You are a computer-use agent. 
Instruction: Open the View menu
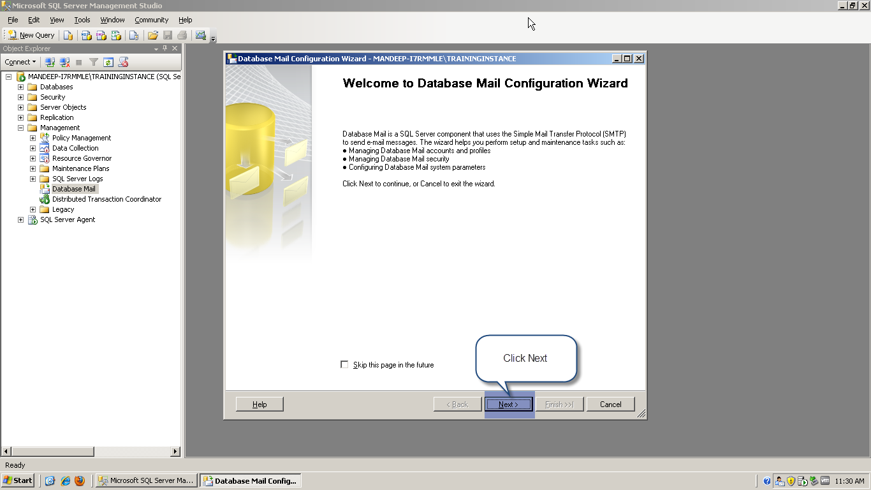tap(57, 20)
